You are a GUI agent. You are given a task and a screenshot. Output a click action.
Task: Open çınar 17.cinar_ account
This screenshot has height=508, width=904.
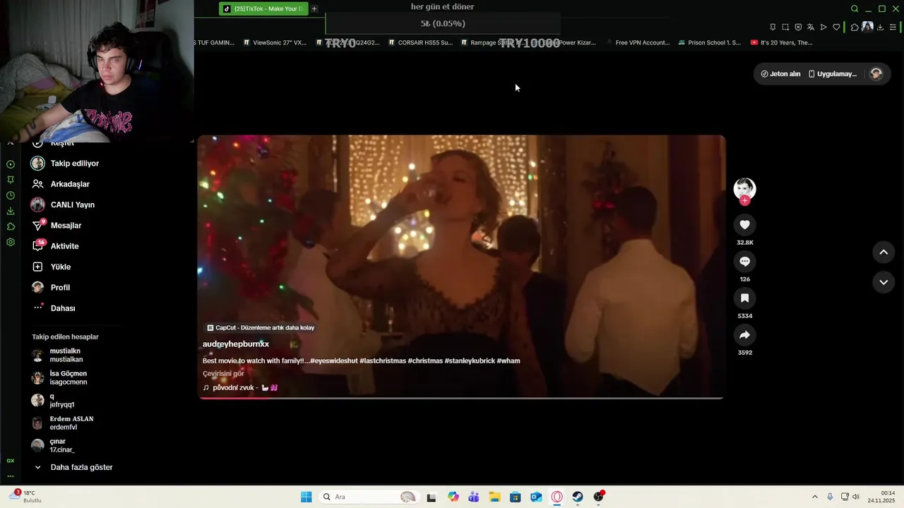coord(54,445)
